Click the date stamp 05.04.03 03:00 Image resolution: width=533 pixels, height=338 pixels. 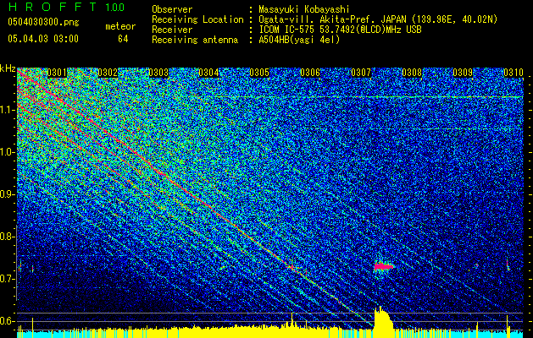click(43, 39)
